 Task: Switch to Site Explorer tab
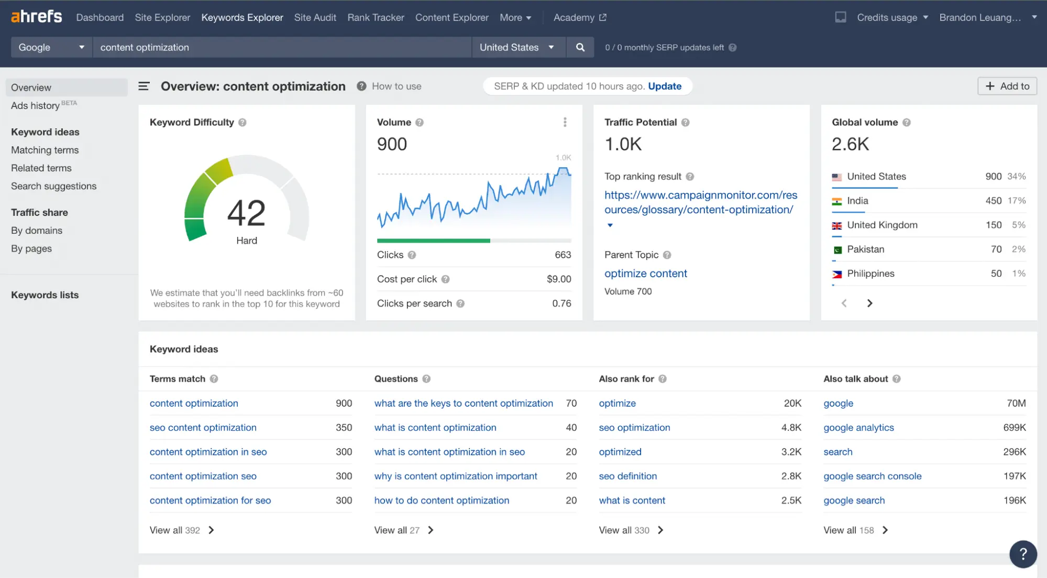point(162,17)
